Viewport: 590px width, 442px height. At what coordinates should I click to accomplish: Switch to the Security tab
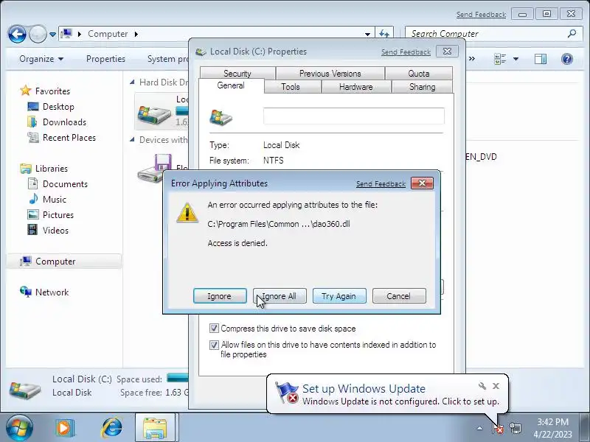click(237, 73)
